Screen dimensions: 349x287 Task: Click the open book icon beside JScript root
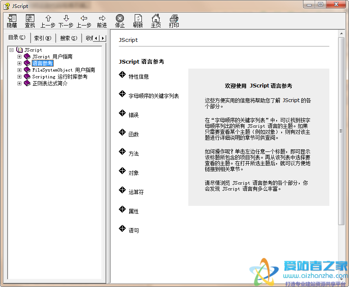click(x=20, y=50)
